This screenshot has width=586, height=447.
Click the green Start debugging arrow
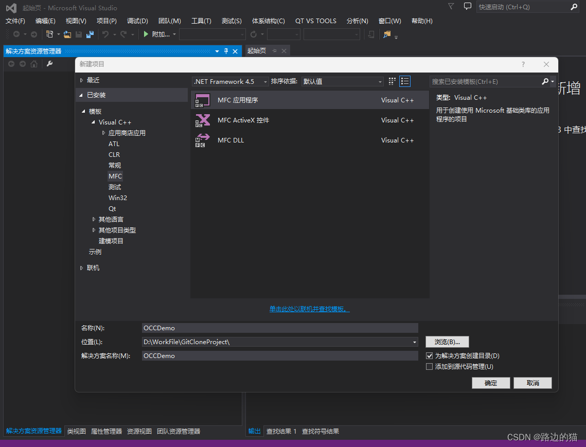tap(146, 34)
